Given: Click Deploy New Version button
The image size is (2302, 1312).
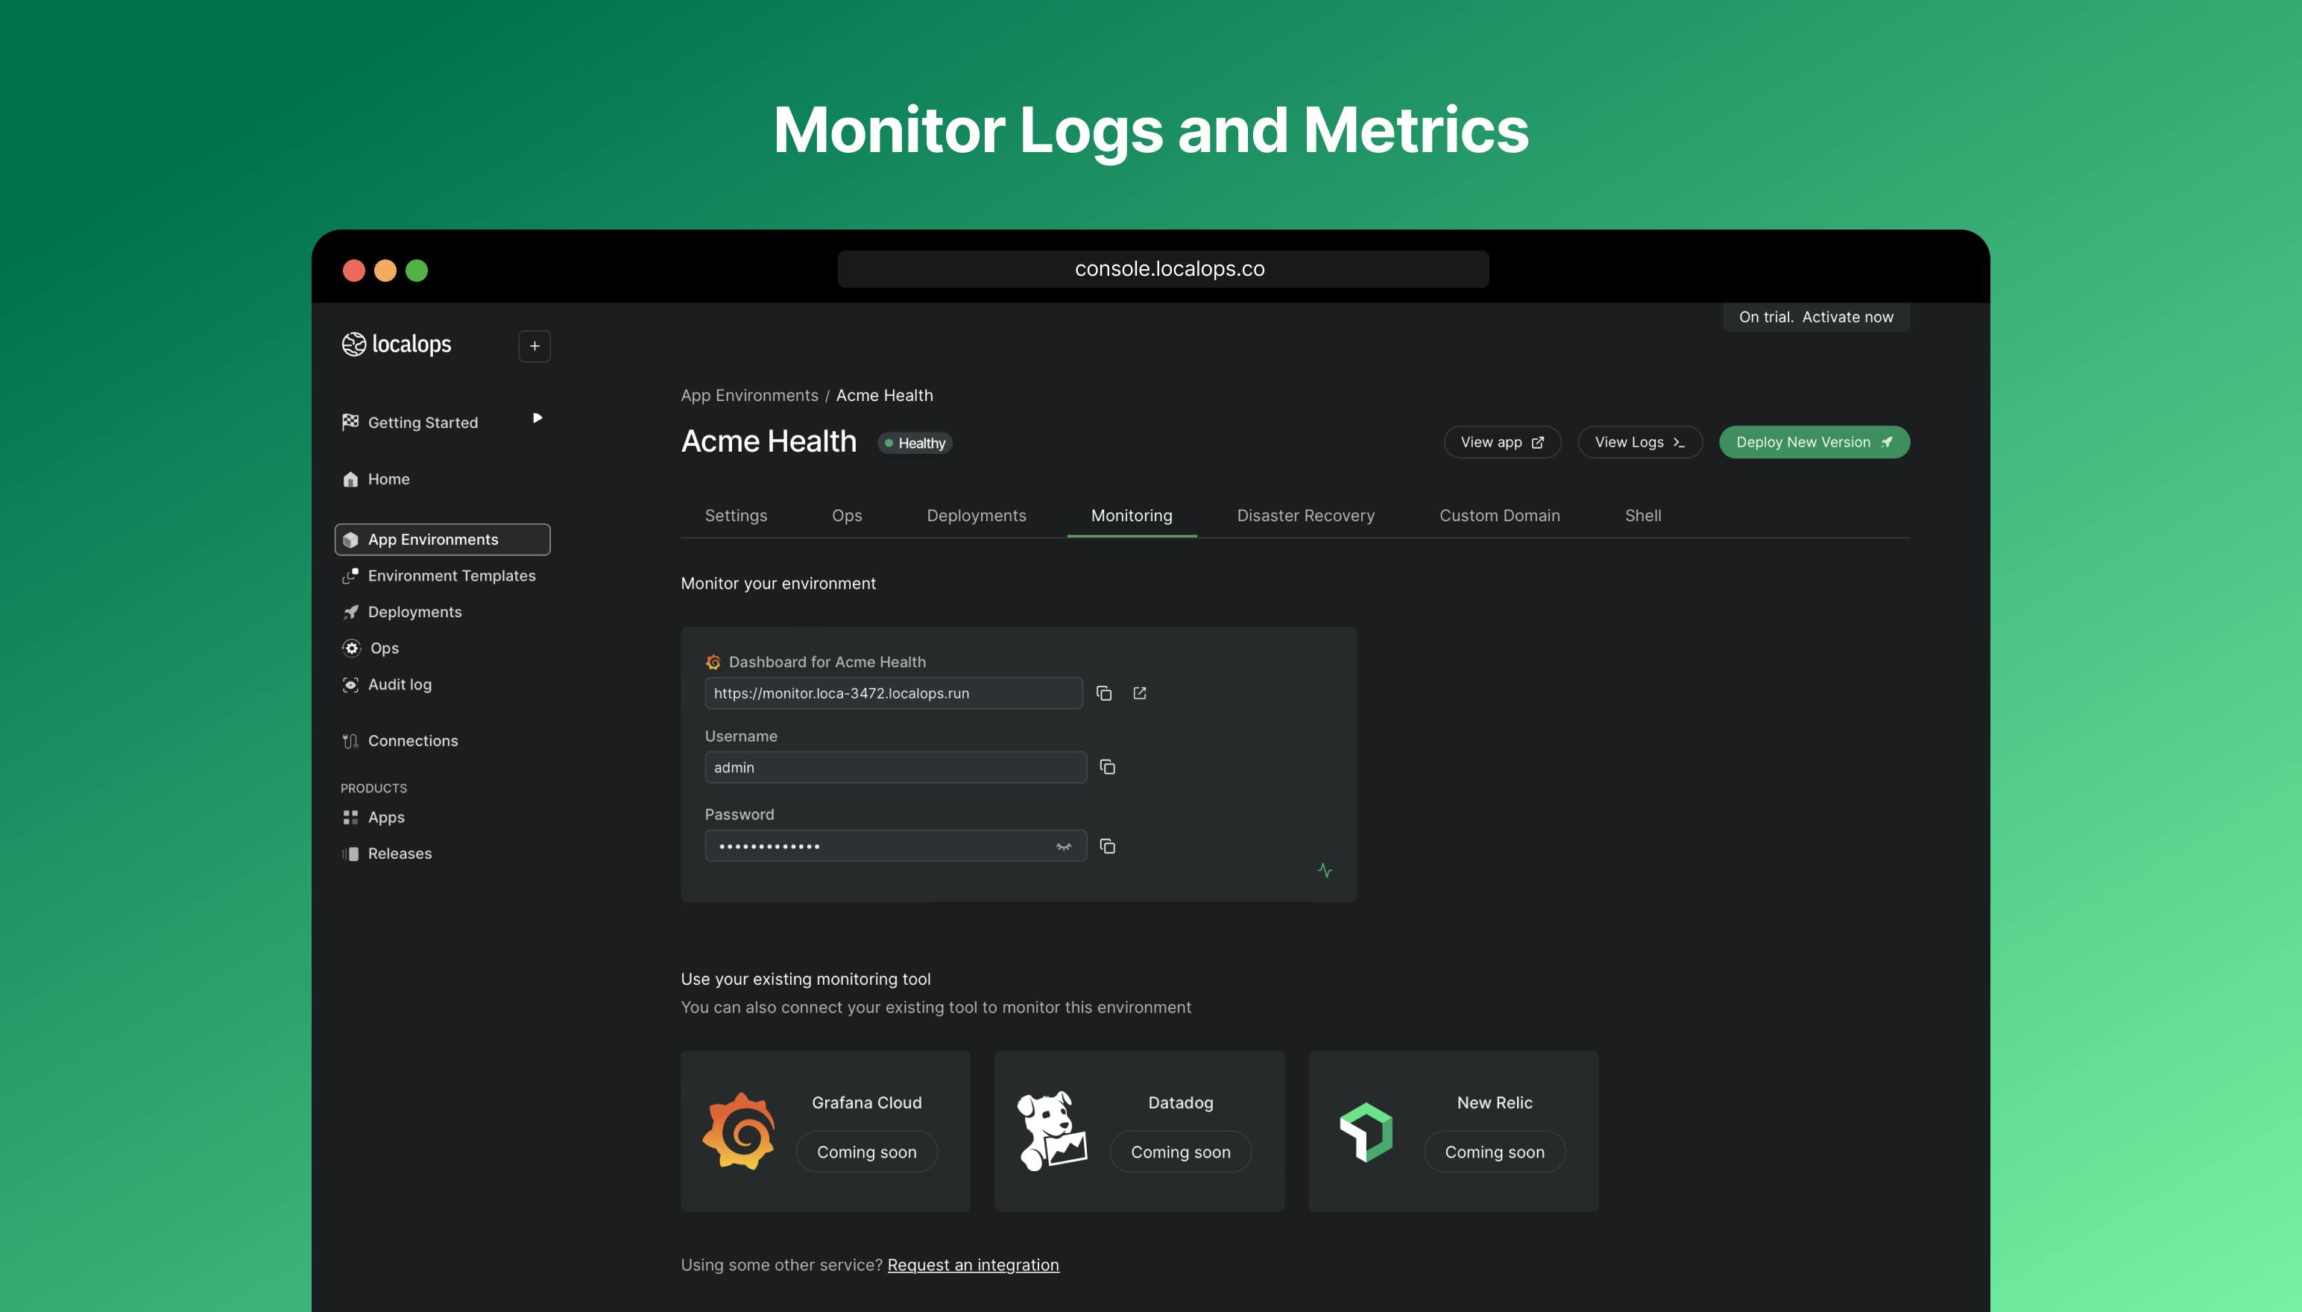Looking at the screenshot, I should pyautogui.click(x=1814, y=443).
